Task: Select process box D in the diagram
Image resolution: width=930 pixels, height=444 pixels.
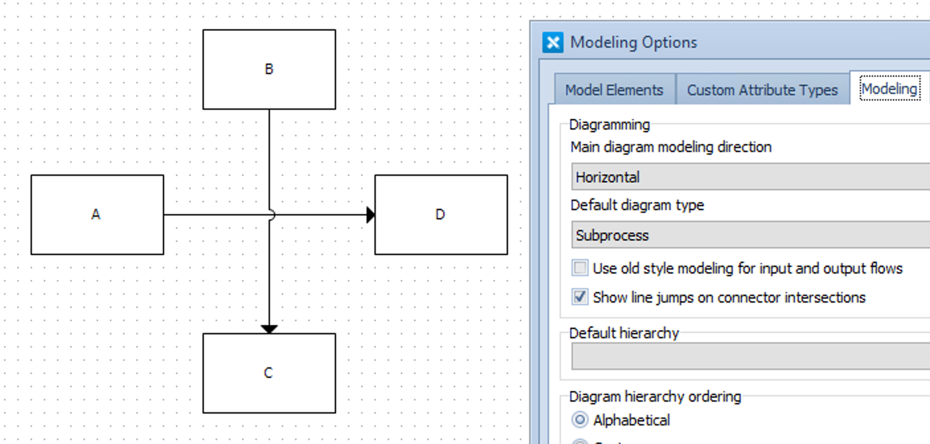Action: pos(441,215)
